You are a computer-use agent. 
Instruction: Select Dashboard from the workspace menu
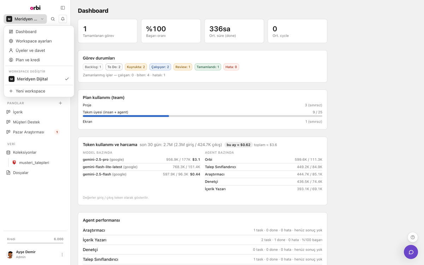pos(39,32)
